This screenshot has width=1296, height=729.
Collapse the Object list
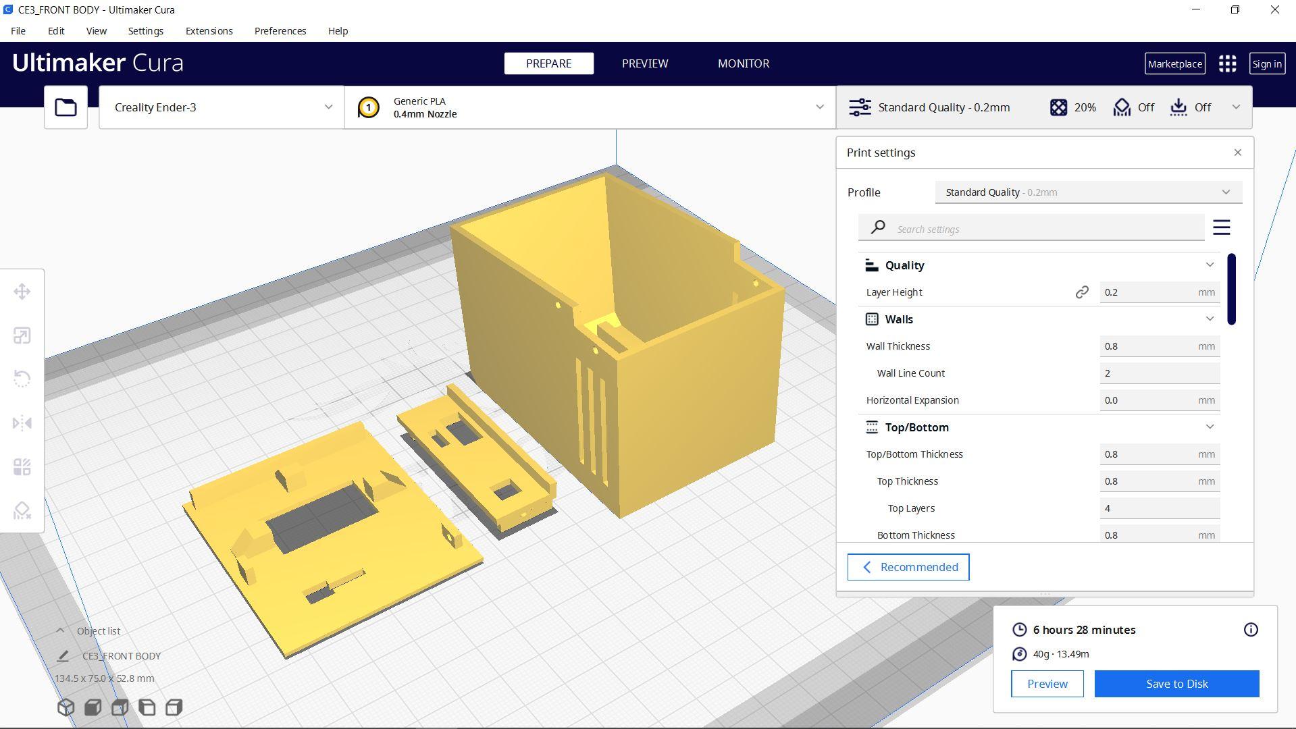[60, 630]
